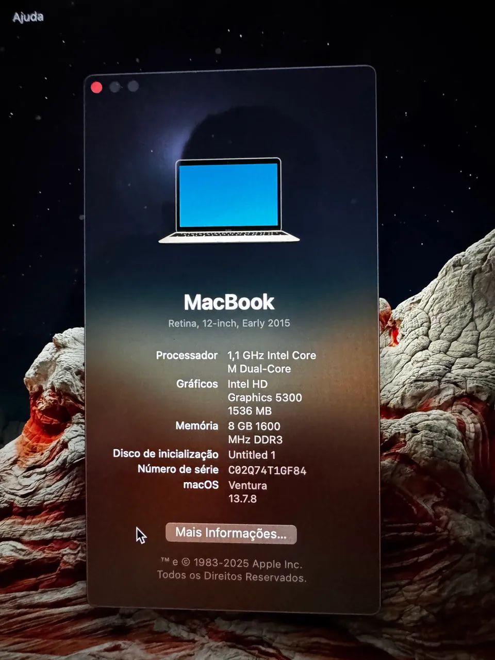Click the Retina, 12-inch, Early 2015 subtitle
This screenshot has height=660, width=495.
229,323
